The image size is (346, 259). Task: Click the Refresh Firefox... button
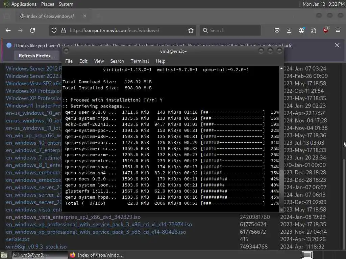pos(37,56)
